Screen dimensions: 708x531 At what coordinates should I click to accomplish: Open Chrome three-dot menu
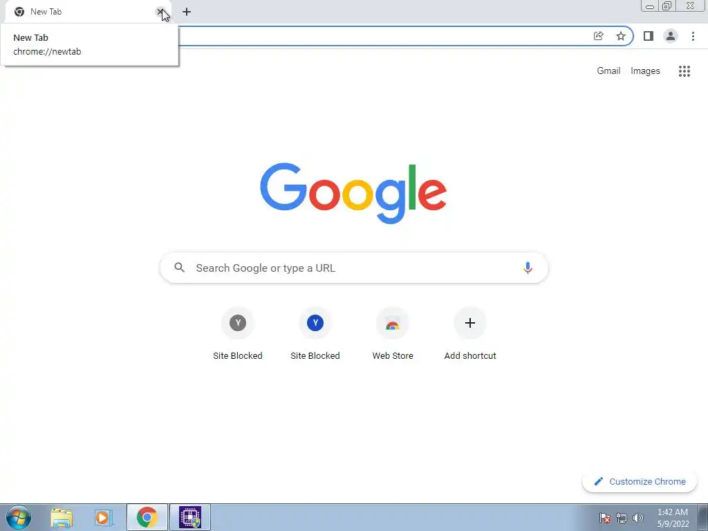click(x=693, y=36)
